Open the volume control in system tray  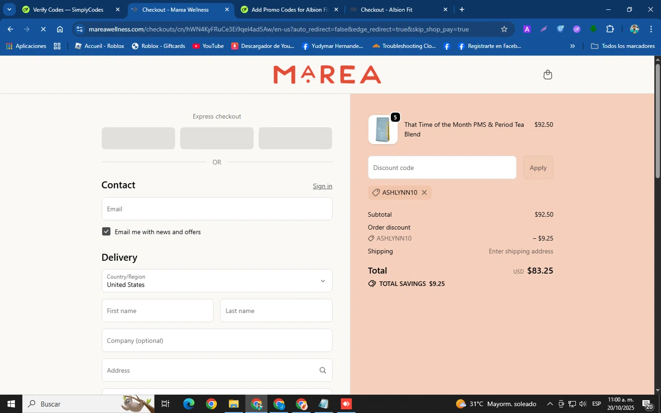[583, 404]
